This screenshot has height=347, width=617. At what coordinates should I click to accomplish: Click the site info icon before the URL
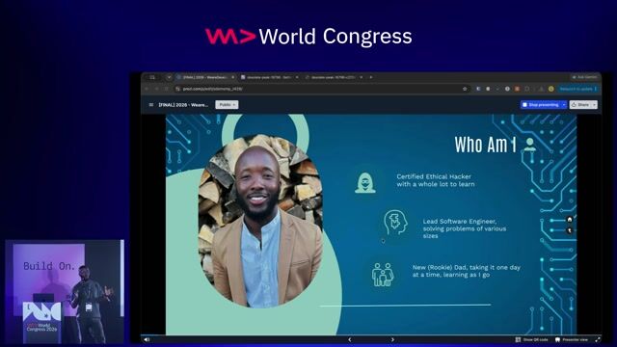coord(177,89)
